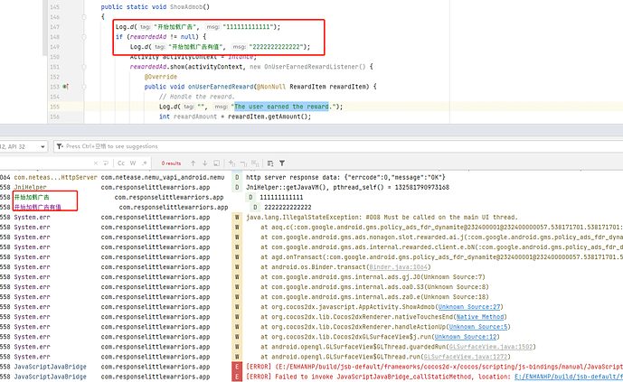Open search results in Find window
This screenshot has width=623, height=382.
(216, 163)
